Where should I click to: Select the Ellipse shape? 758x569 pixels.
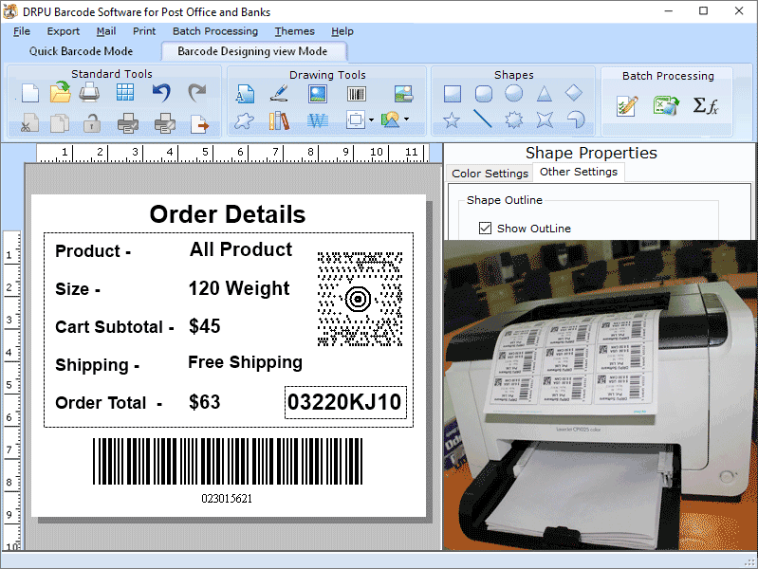tap(514, 93)
